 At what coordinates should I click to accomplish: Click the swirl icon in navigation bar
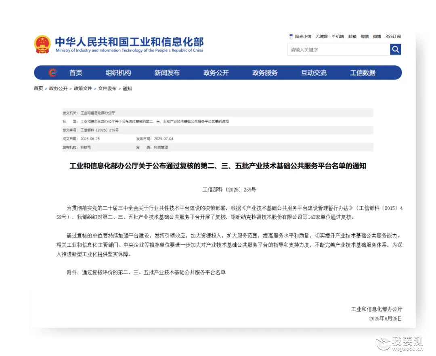pos(52,73)
